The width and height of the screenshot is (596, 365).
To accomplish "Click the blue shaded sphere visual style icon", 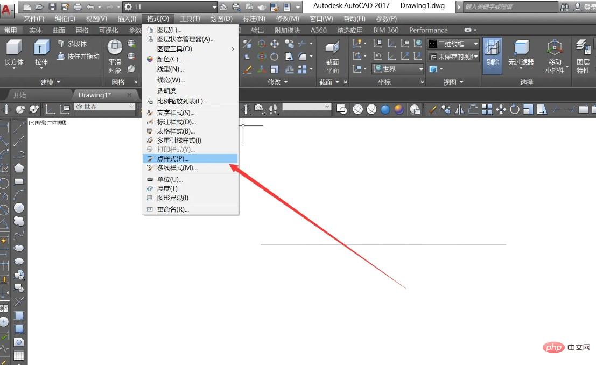I will click(x=385, y=109).
